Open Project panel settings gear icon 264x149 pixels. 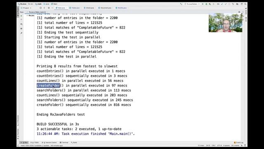[x=49, y=8]
